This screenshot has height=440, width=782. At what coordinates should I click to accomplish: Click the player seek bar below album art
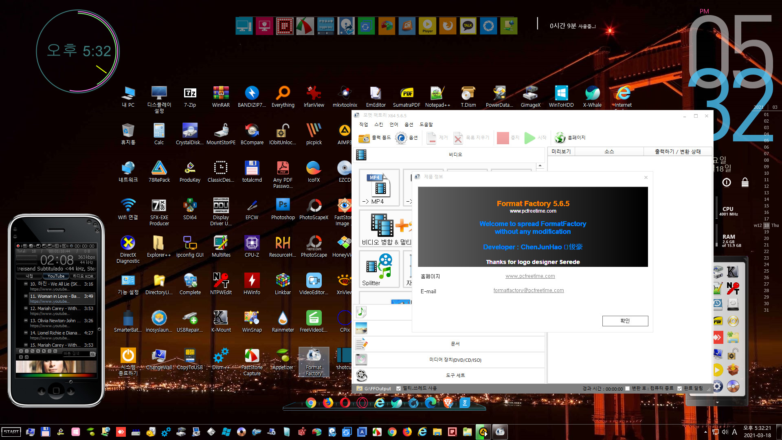pos(56,375)
